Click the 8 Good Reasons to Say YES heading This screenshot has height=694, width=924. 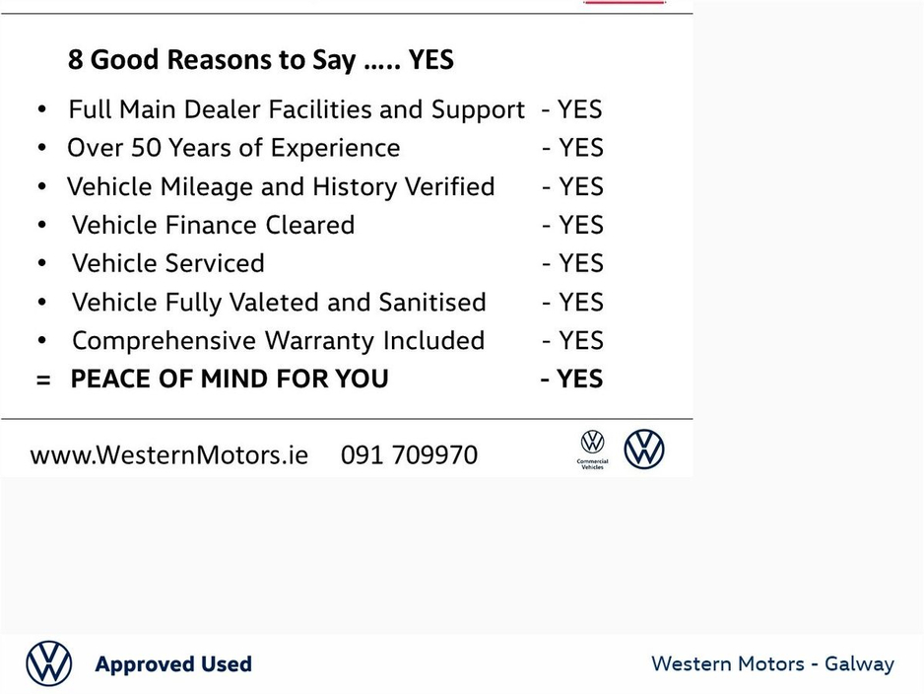[x=260, y=59]
